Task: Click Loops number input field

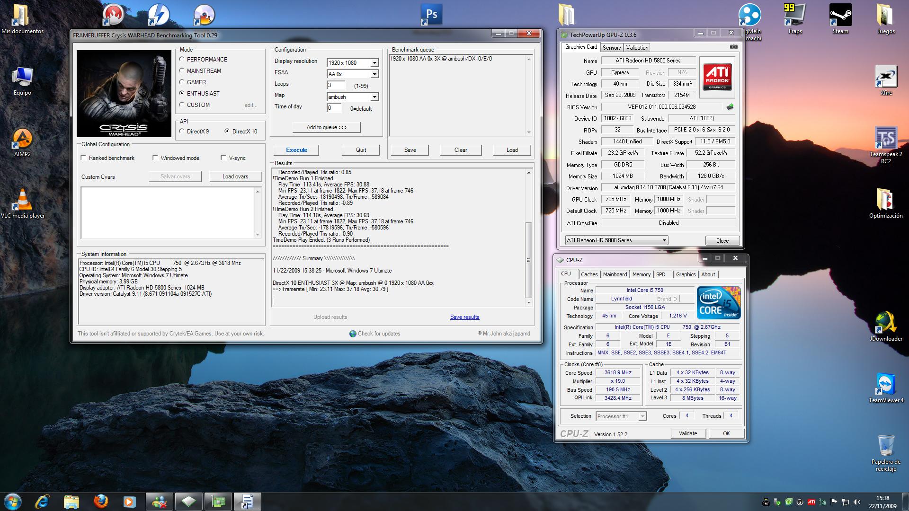Action: pos(336,85)
